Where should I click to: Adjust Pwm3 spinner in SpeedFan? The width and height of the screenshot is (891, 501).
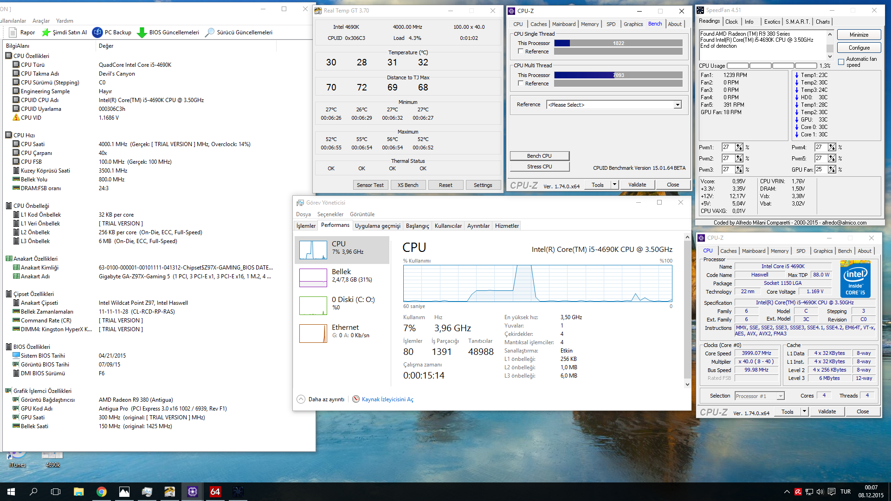(739, 170)
